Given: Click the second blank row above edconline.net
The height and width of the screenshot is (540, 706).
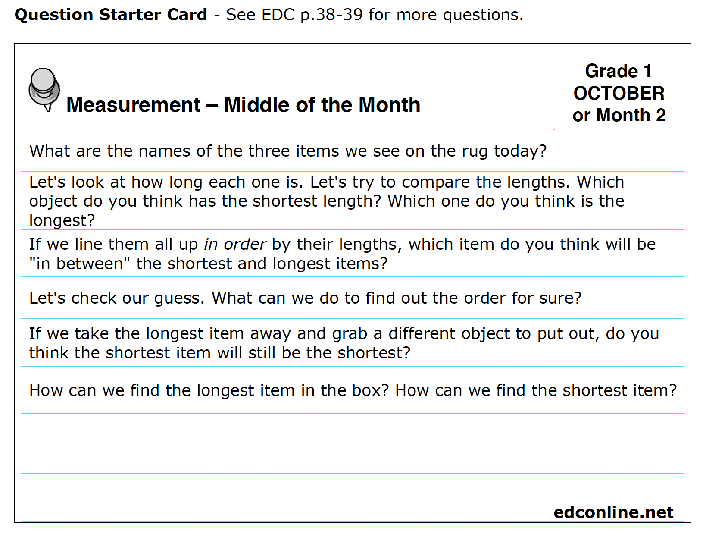Looking at the screenshot, I should click(352, 497).
